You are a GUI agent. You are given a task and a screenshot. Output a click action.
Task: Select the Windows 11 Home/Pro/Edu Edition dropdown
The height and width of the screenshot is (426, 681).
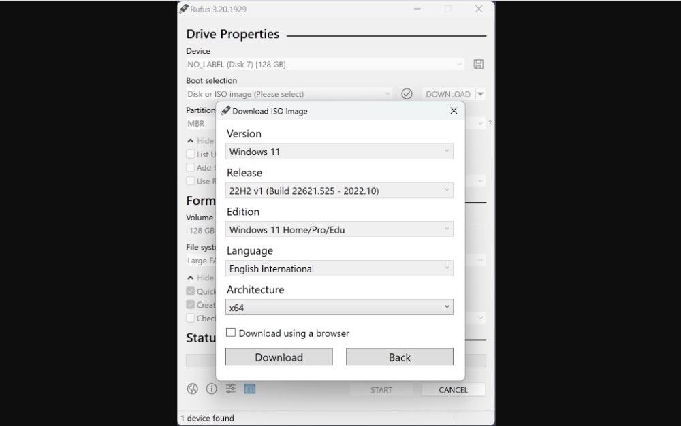339,229
